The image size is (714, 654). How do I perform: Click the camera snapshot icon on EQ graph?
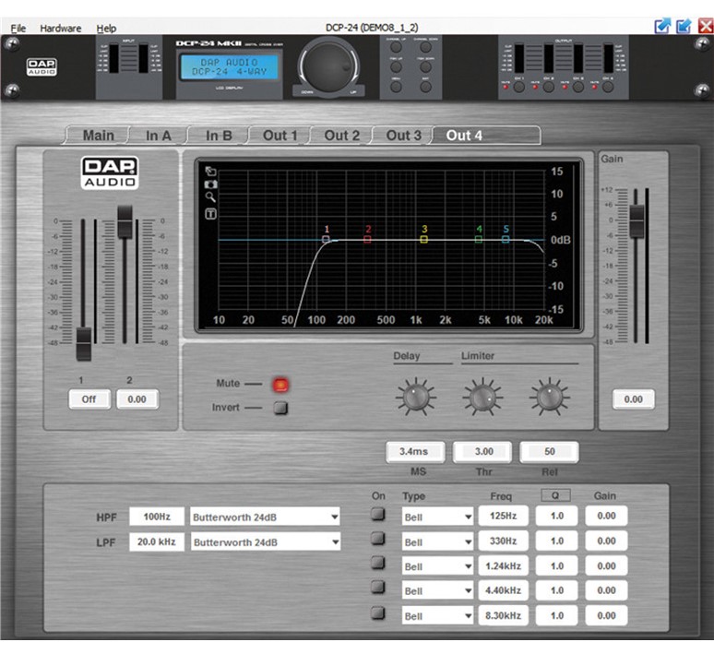[x=210, y=184]
